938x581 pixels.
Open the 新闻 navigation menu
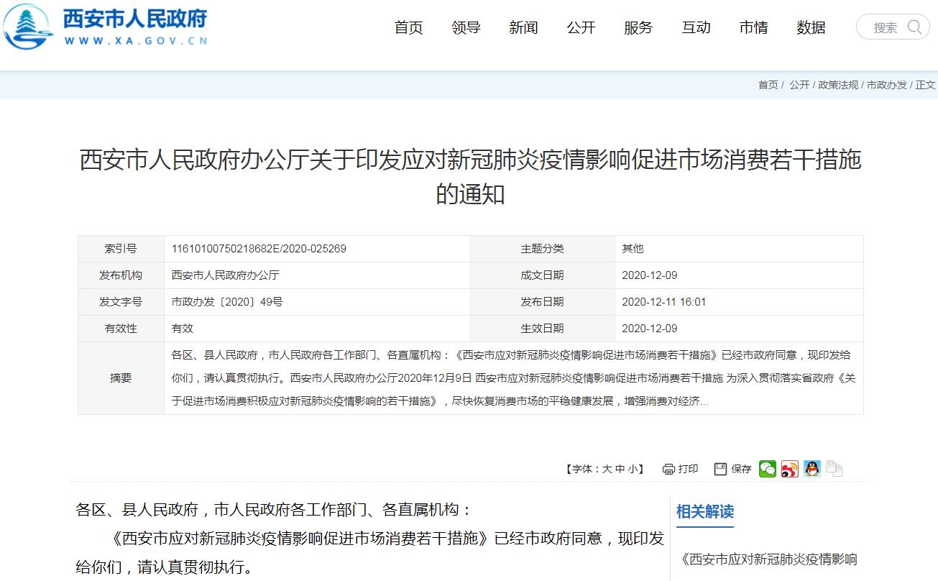pos(523,27)
